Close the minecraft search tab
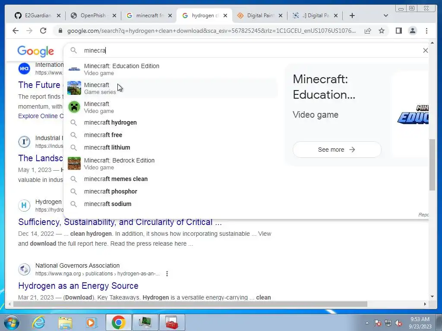Viewport: 442px width, 331px height. (170, 16)
